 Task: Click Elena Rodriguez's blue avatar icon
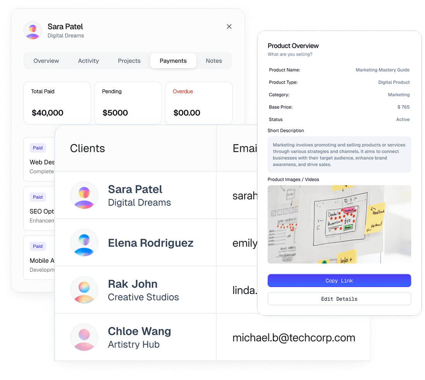(x=84, y=243)
